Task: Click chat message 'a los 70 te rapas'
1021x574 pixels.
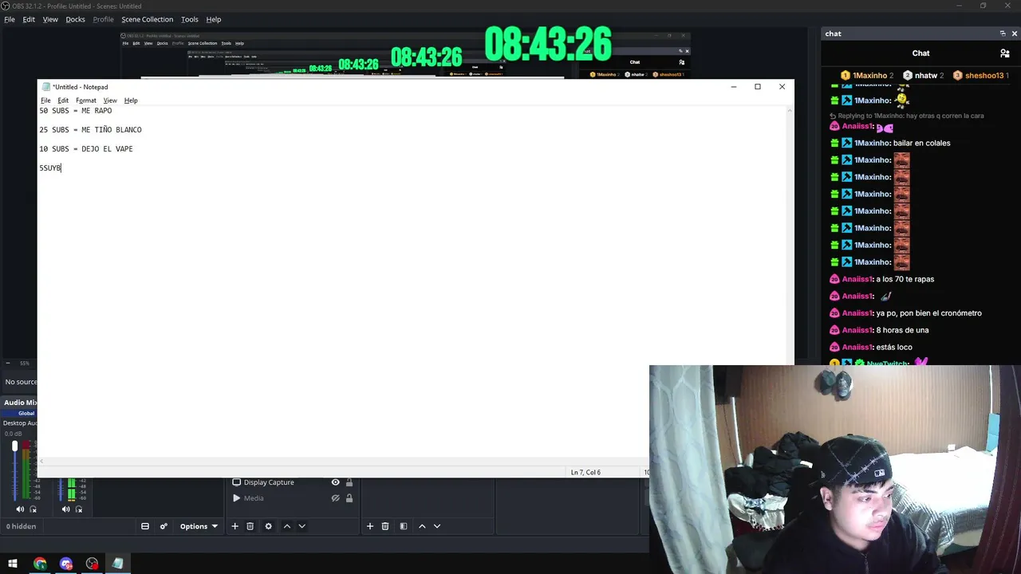Action: pos(905,279)
